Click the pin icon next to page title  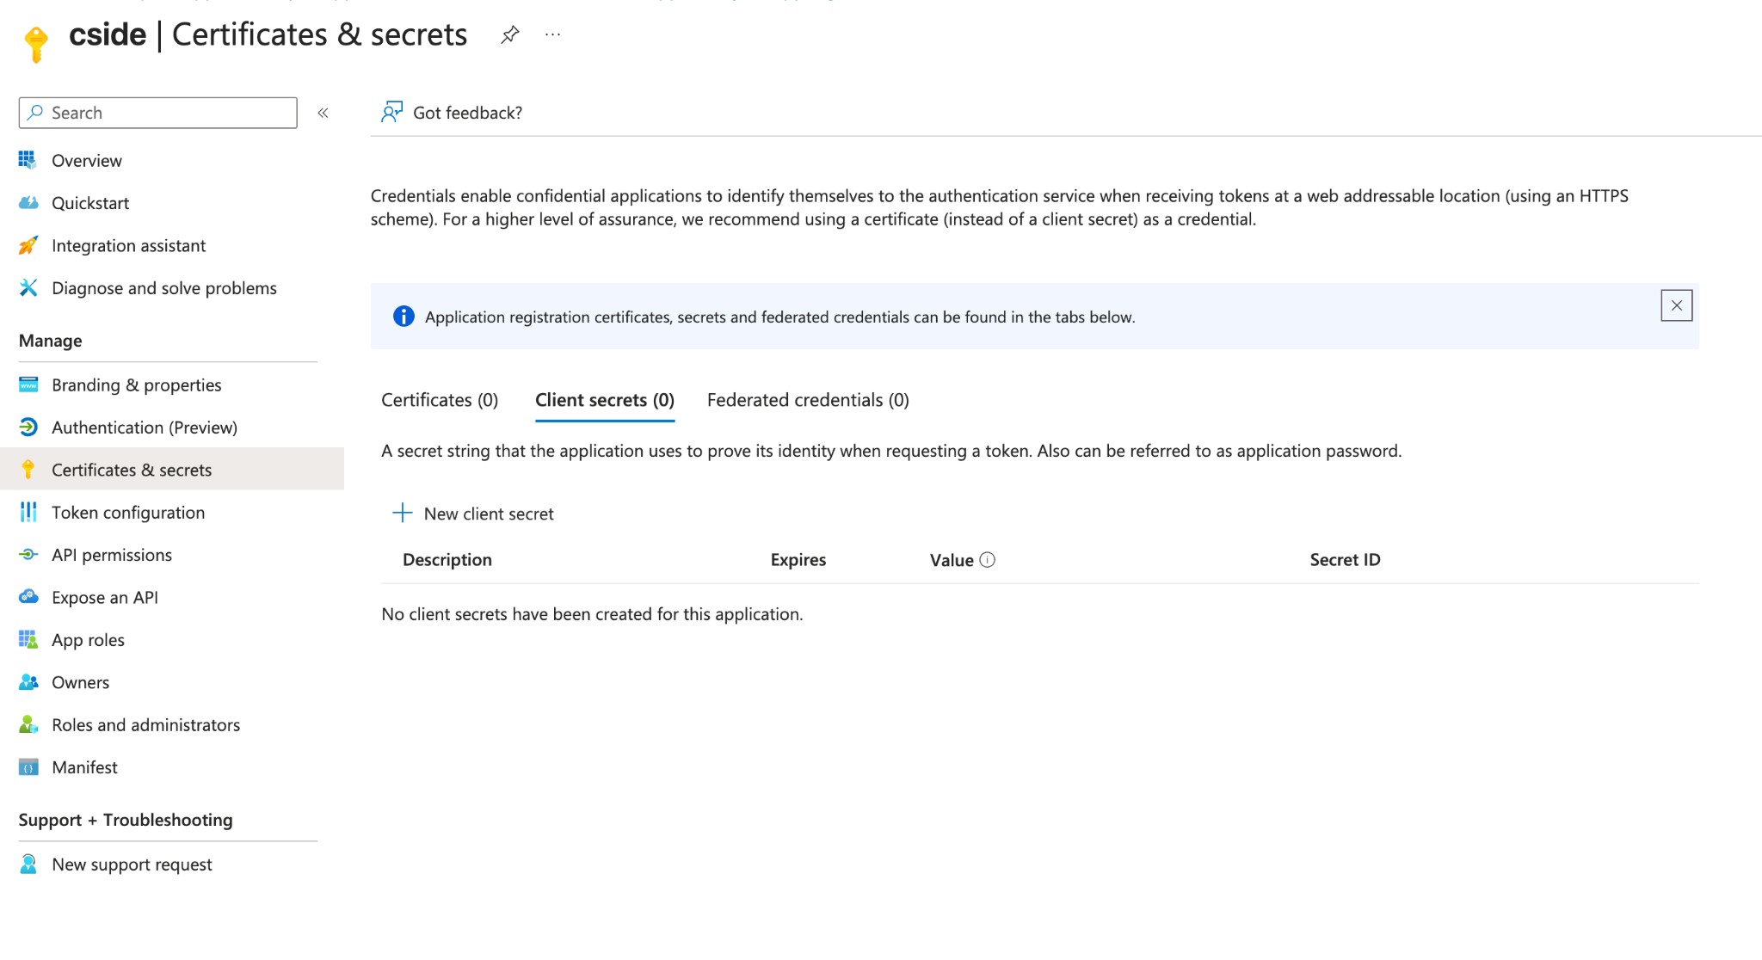(509, 35)
